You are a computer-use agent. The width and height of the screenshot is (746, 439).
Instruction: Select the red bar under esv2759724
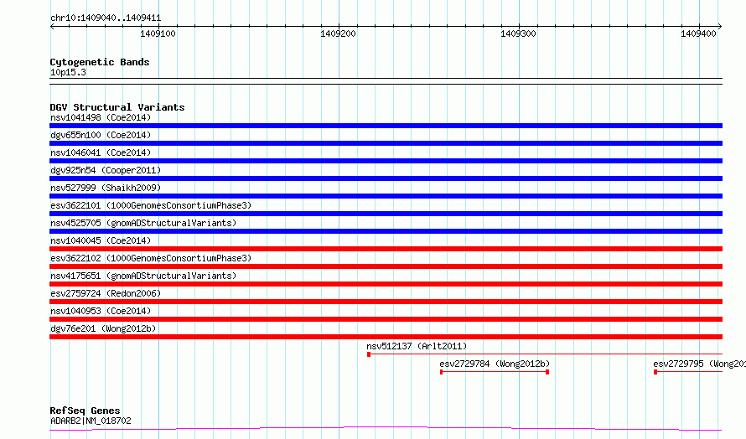click(x=386, y=302)
